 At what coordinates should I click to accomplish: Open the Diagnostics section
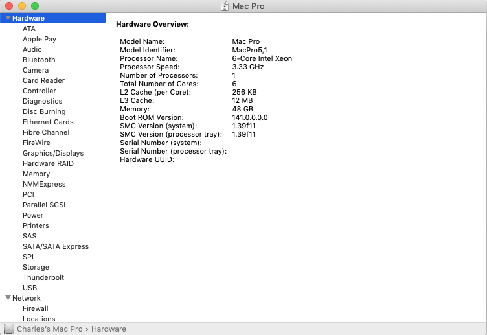(42, 101)
